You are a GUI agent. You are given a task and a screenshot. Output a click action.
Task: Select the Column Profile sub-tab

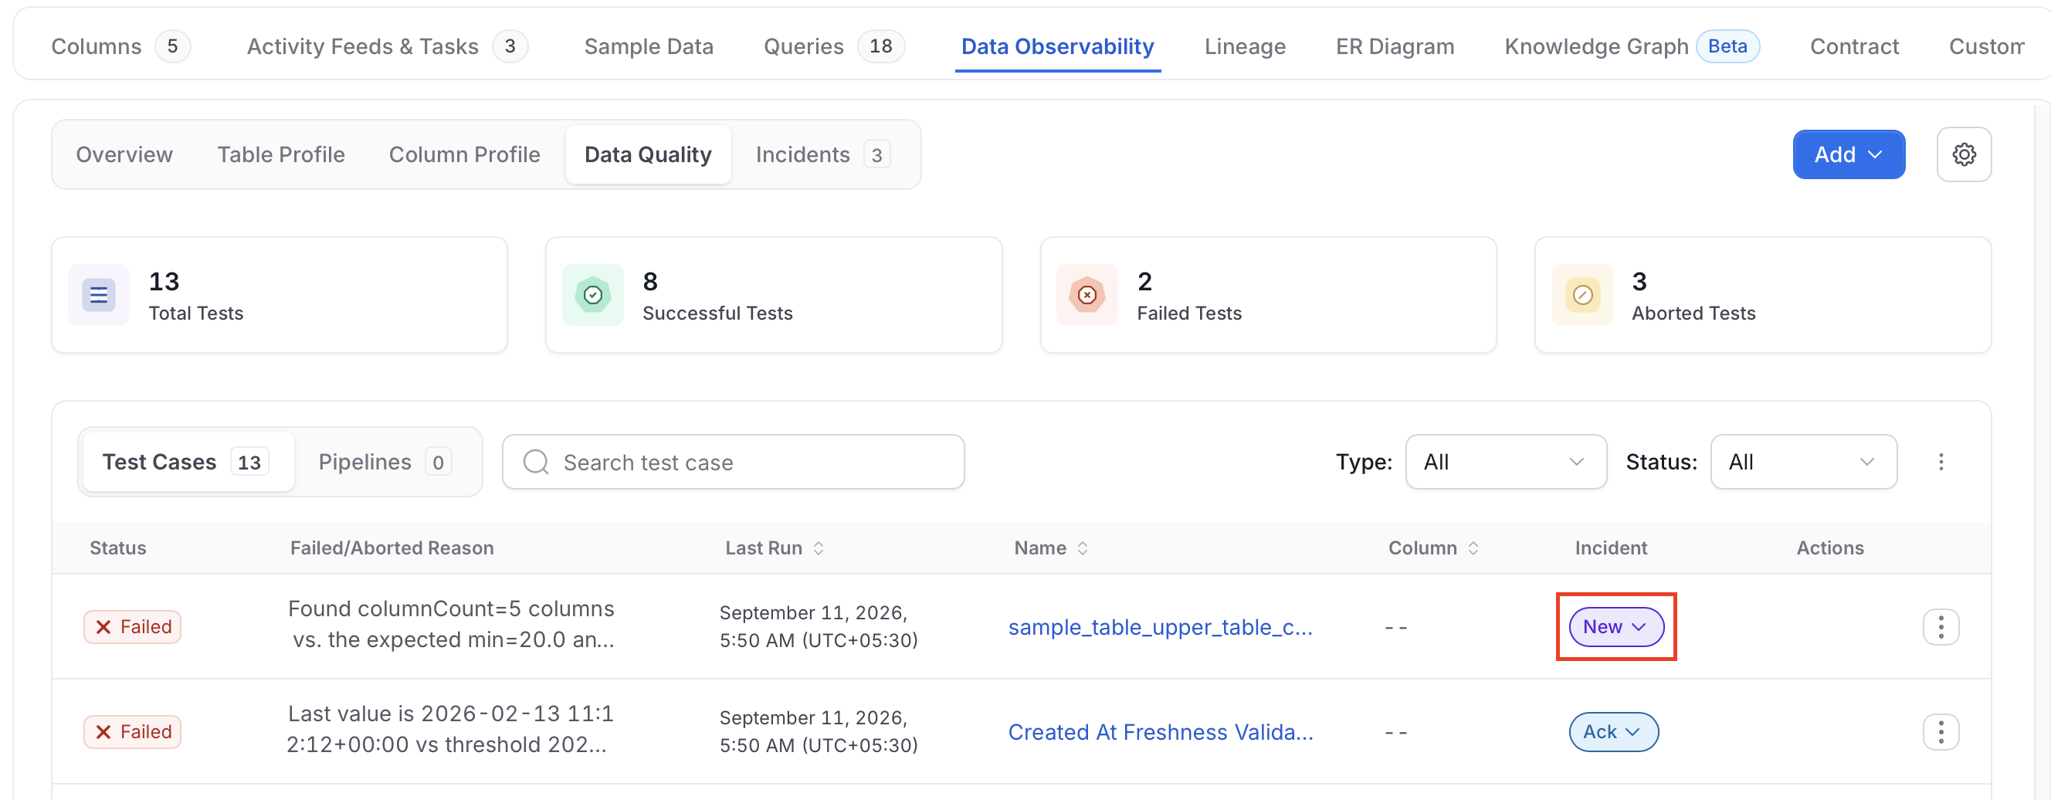pyautogui.click(x=464, y=154)
